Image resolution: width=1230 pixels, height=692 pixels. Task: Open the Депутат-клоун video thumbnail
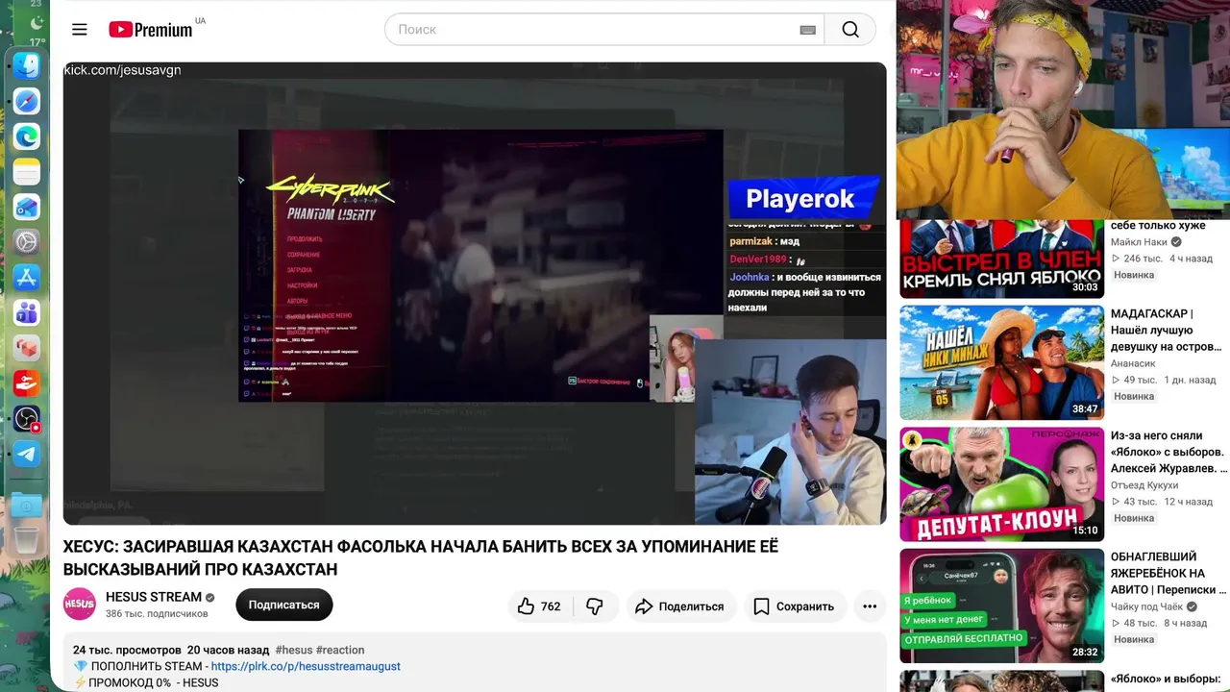tap(1001, 484)
